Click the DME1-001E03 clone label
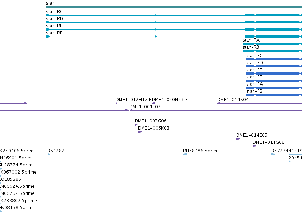Image resolution: width=302 pixels, height=213 pixels. pyautogui.click(x=145, y=107)
